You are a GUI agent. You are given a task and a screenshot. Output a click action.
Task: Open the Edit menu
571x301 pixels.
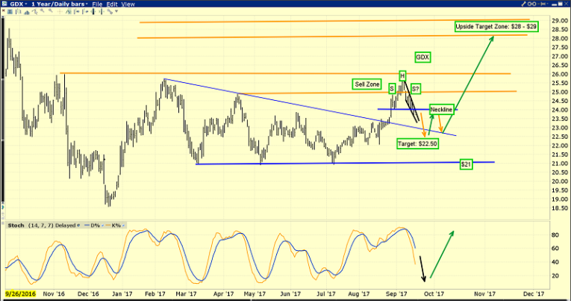[x=112, y=4]
